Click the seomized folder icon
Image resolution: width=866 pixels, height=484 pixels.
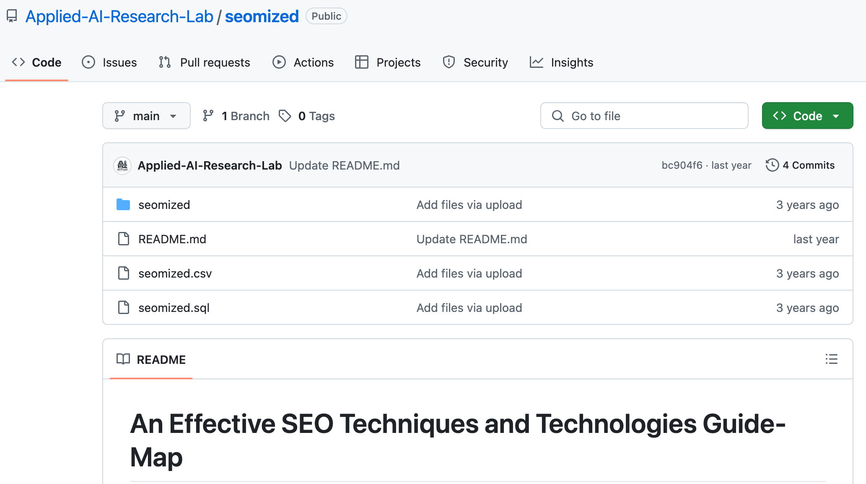(x=123, y=205)
